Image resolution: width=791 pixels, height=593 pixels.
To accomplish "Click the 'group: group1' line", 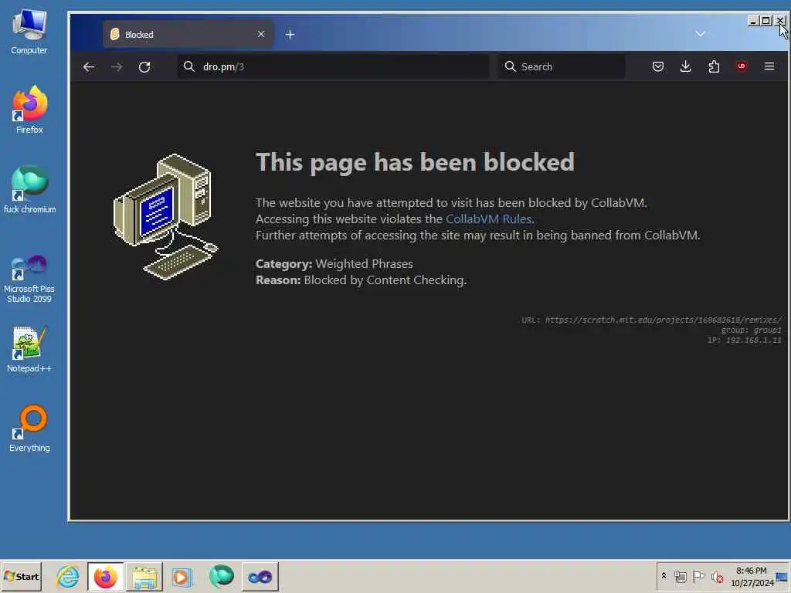I will pyautogui.click(x=751, y=330).
